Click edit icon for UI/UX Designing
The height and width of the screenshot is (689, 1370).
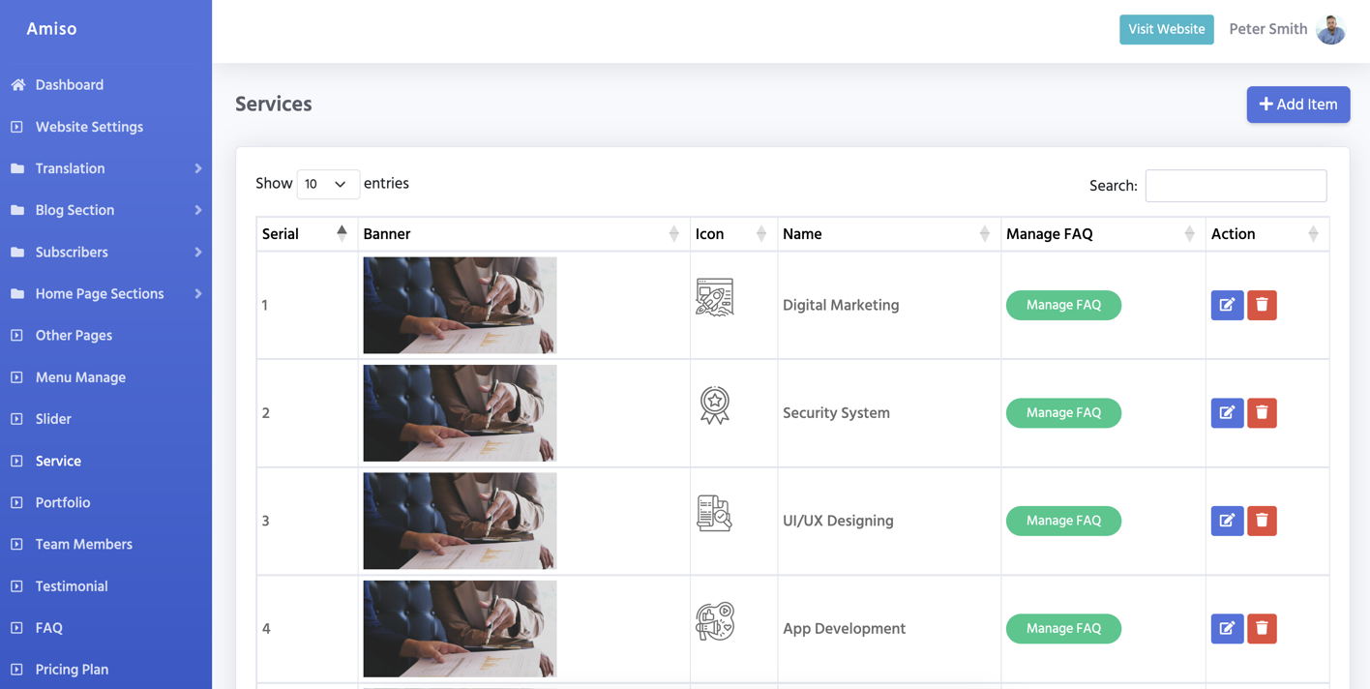[1227, 521]
